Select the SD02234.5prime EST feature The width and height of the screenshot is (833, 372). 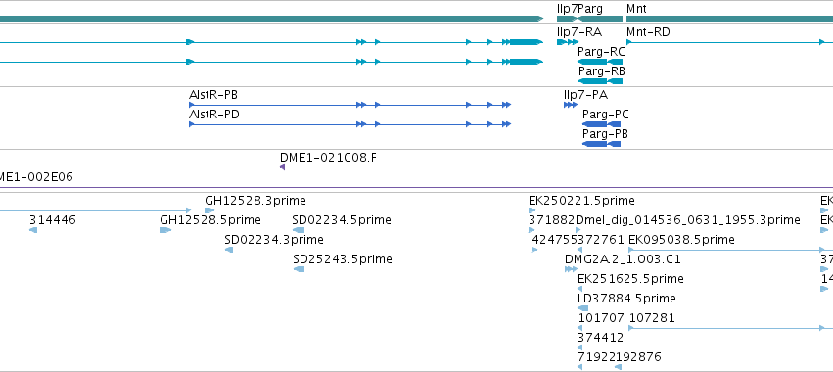pos(299,230)
